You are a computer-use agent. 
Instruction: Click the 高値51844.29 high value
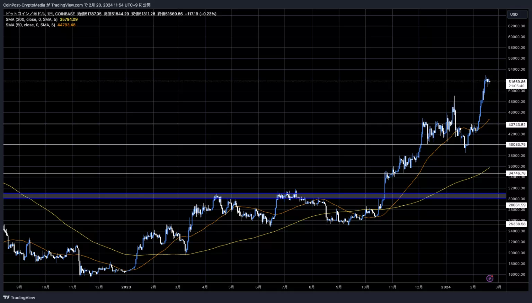point(116,14)
